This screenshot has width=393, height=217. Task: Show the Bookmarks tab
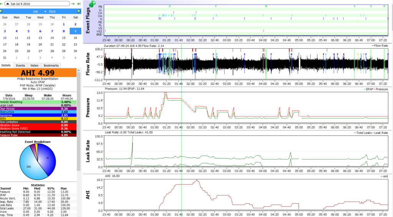point(51,66)
